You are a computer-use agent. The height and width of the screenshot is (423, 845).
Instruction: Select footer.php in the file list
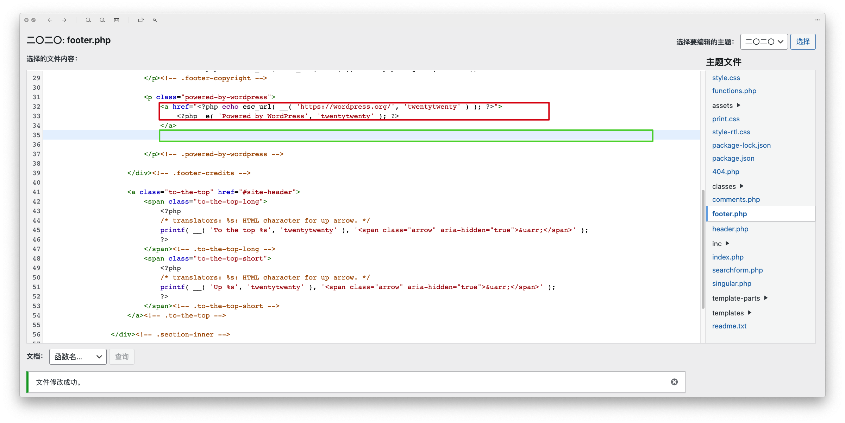tap(729, 214)
